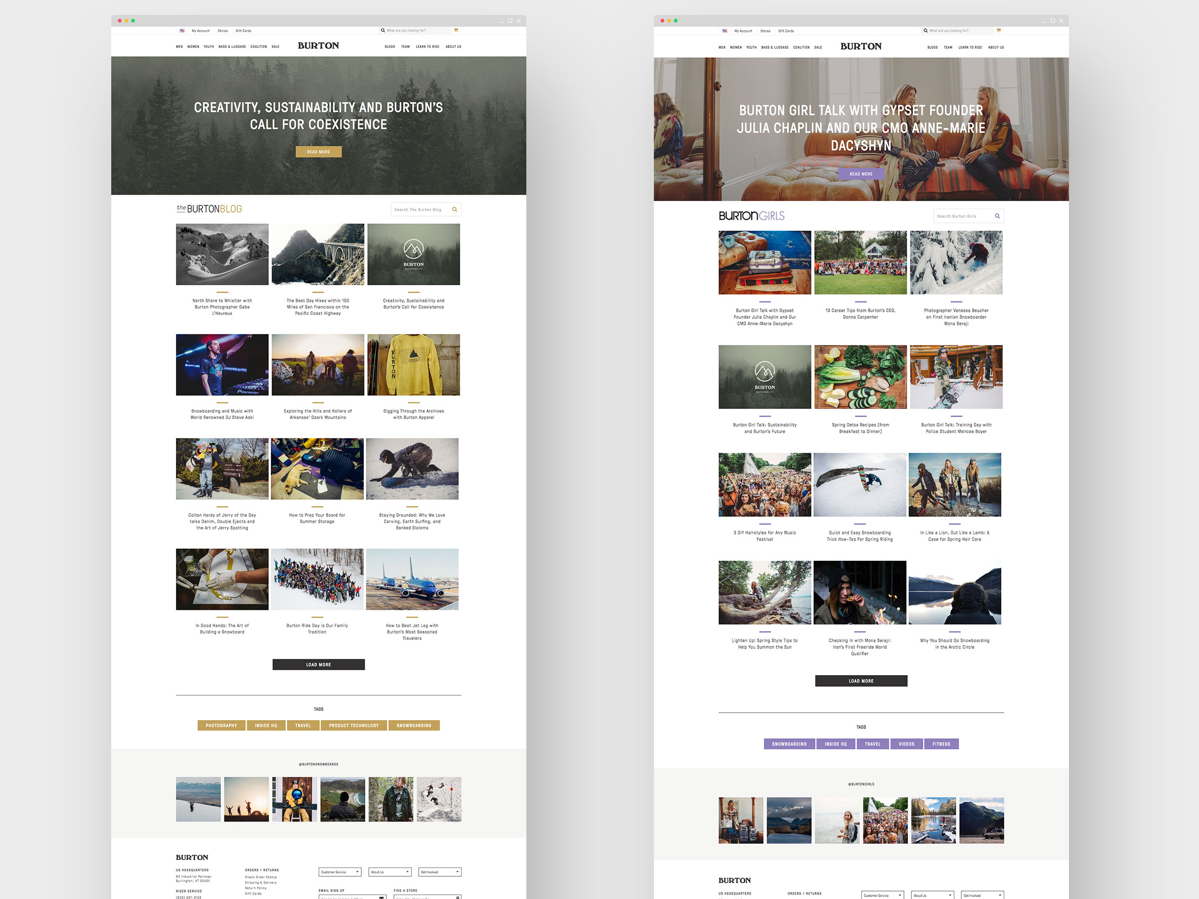
Task: Click the @BURTONSNOWBOARDS Instagram handle
Action: pos(318,764)
